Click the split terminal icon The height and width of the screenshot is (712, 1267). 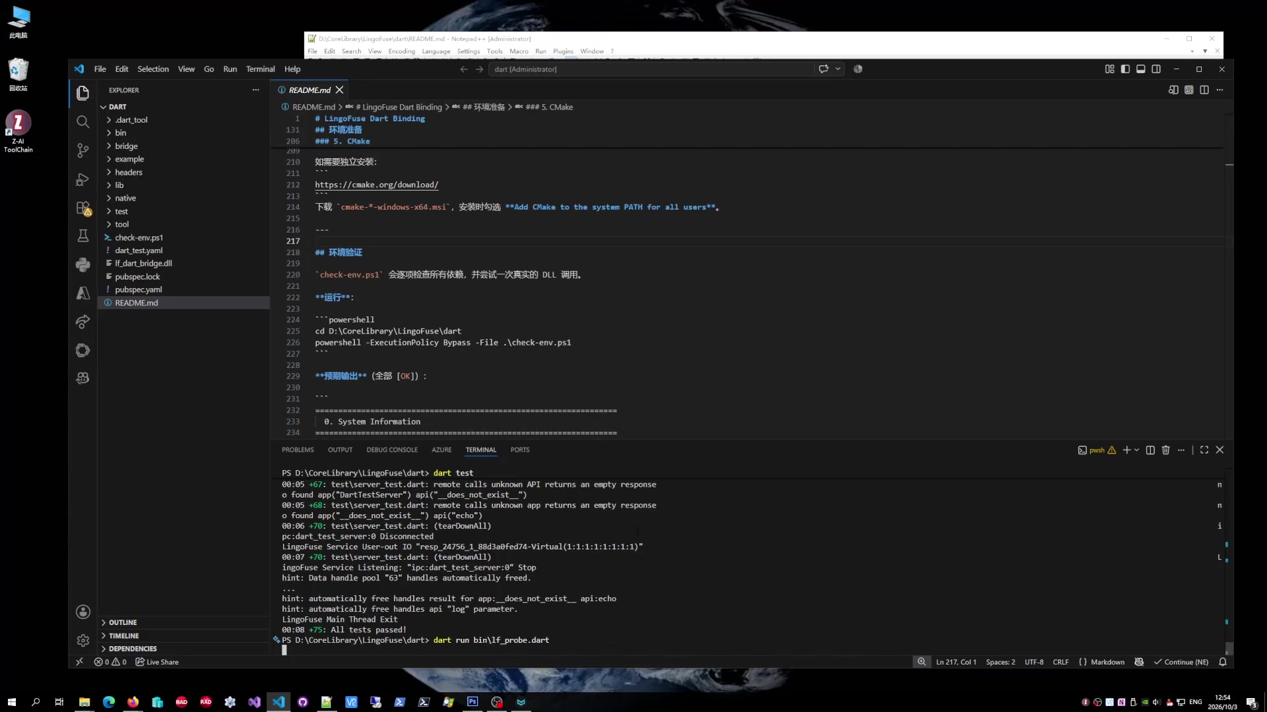(1150, 450)
